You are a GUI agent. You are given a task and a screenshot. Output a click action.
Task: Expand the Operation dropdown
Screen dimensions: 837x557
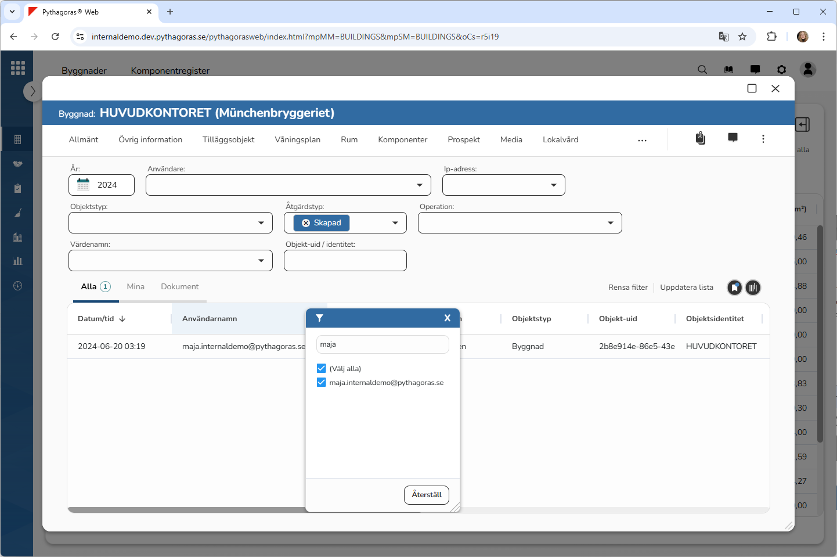[x=610, y=223]
